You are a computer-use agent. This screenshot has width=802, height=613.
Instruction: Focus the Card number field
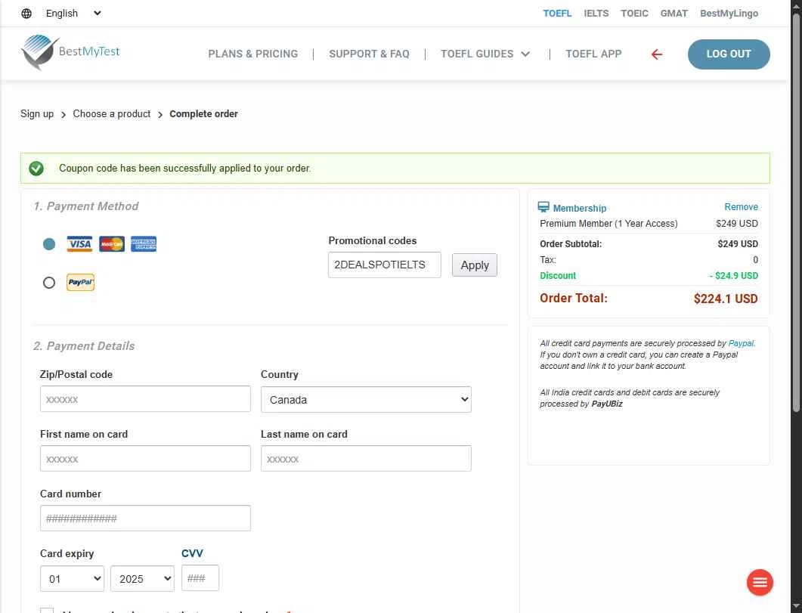tap(145, 519)
